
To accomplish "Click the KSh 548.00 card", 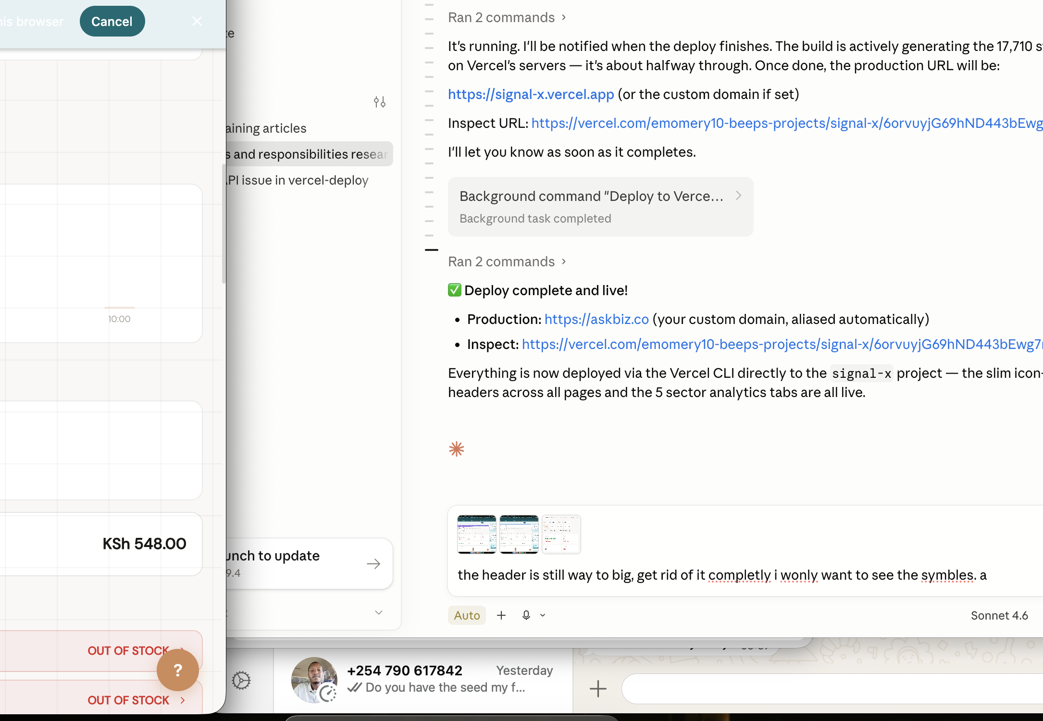I will pyautogui.click(x=101, y=544).
